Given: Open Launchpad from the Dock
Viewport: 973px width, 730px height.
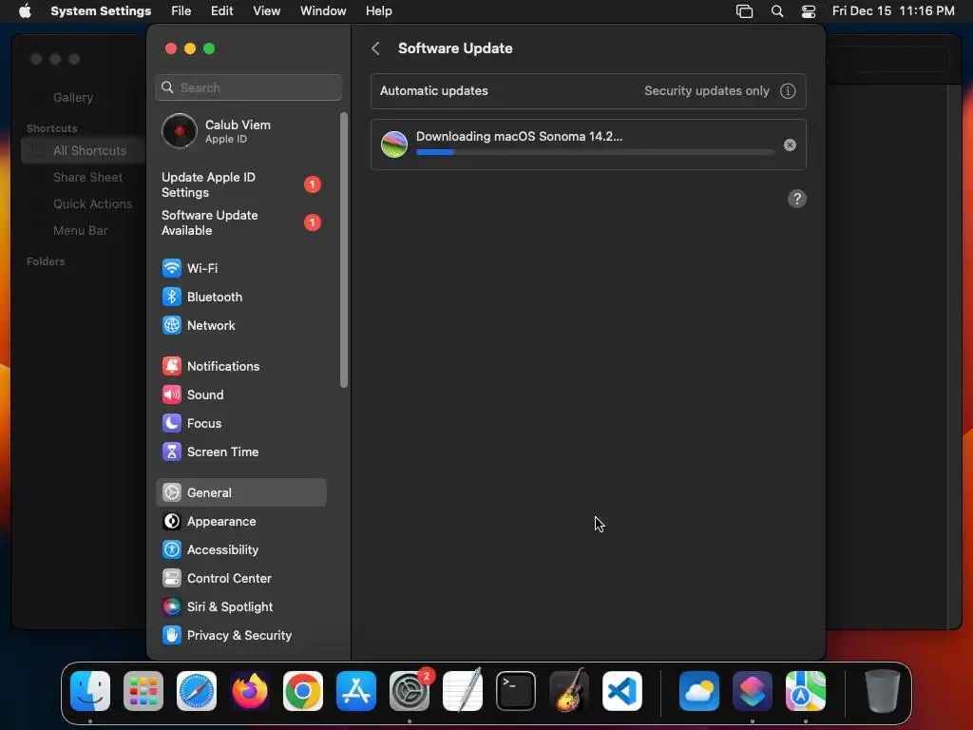Looking at the screenshot, I should pos(143,691).
